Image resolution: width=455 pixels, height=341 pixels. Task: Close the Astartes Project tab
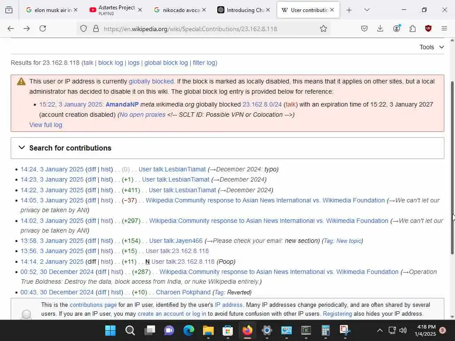(140, 10)
